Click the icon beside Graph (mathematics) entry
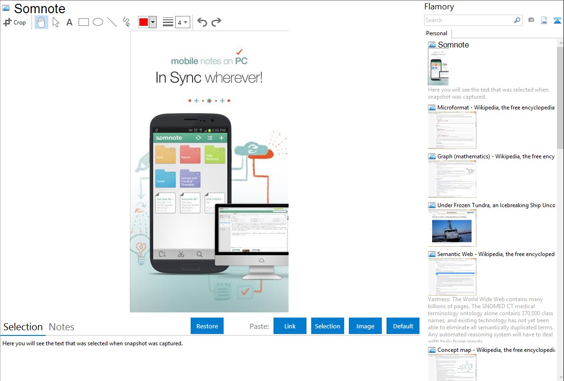The image size is (564, 381). 432,156
